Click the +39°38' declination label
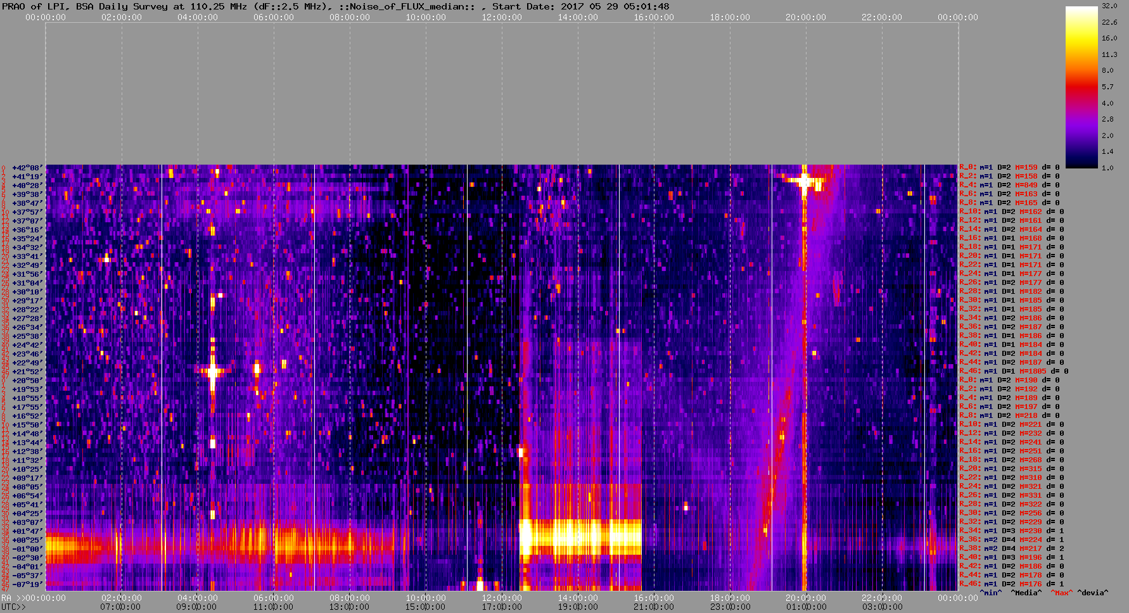Screen dimensions: 1129x613 coord(27,194)
